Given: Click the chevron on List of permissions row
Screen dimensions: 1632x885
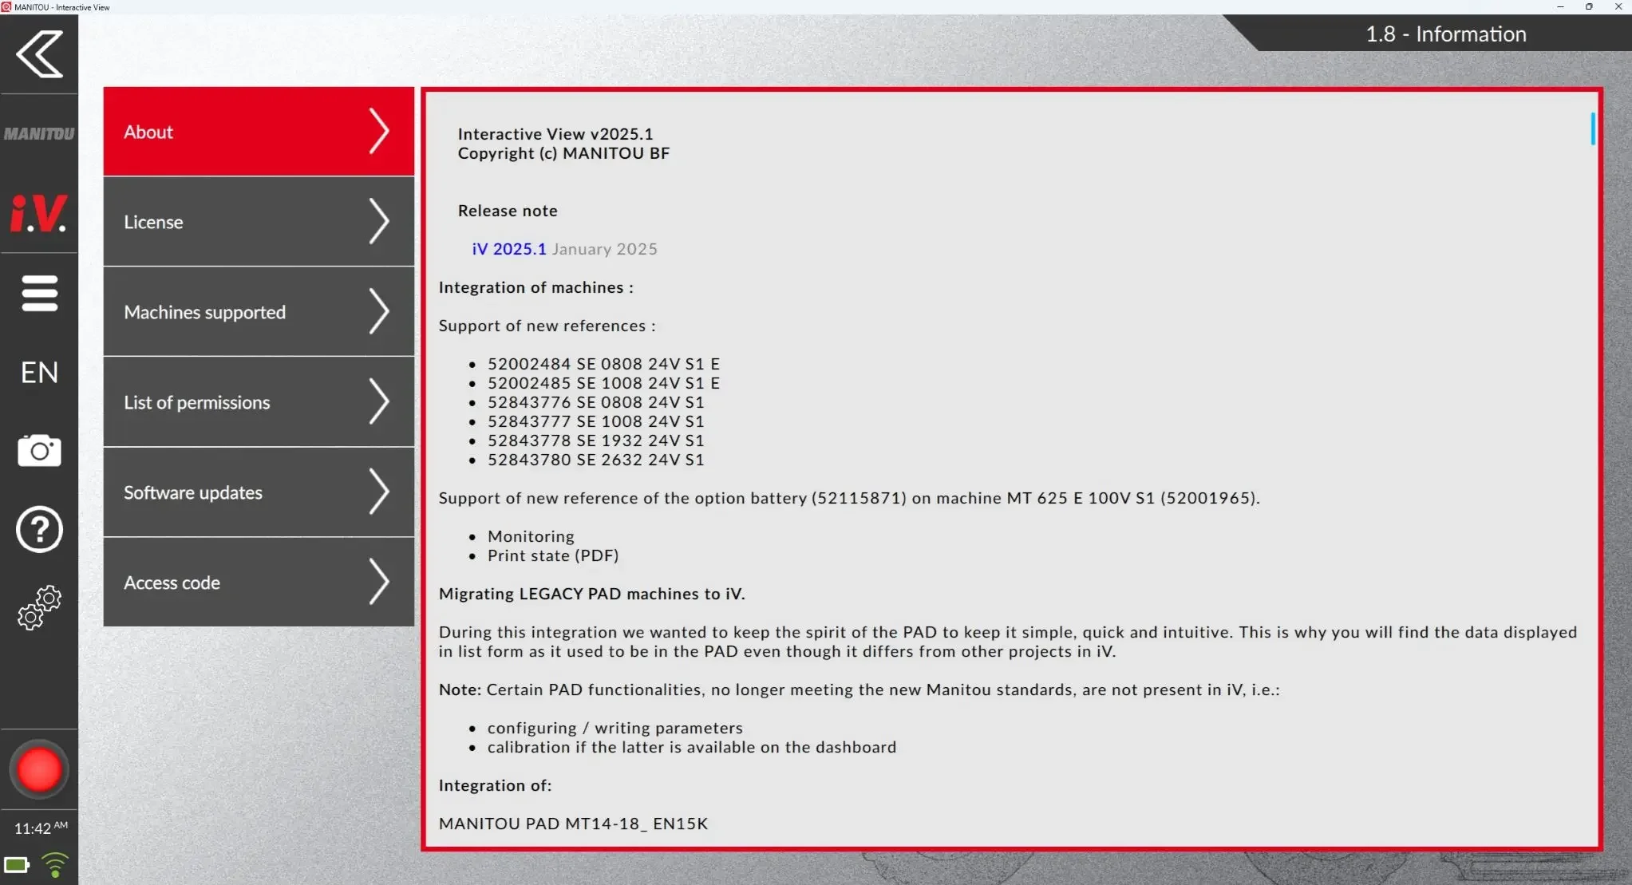Looking at the screenshot, I should point(379,402).
